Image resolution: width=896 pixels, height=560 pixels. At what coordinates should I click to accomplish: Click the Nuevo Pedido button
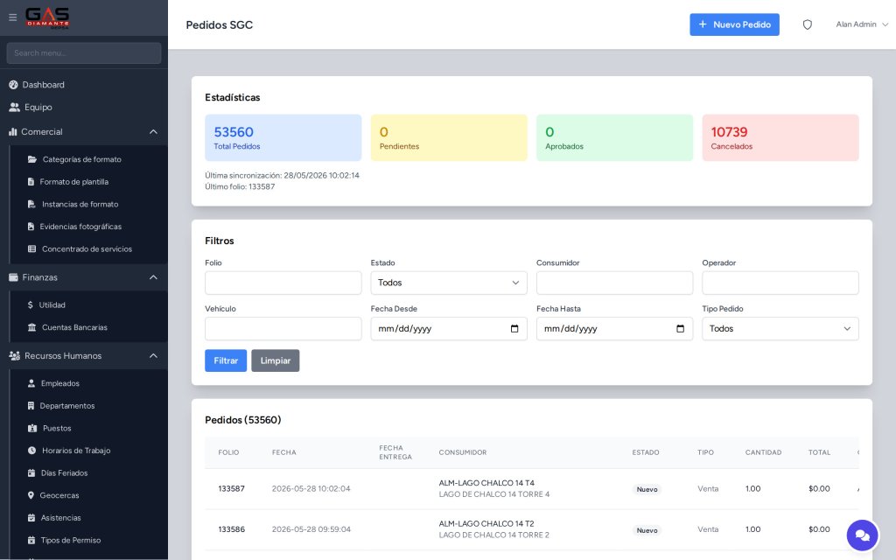tap(734, 24)
